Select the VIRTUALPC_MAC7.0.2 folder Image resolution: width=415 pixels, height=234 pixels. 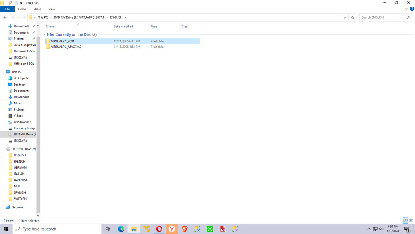click(66, 47)
